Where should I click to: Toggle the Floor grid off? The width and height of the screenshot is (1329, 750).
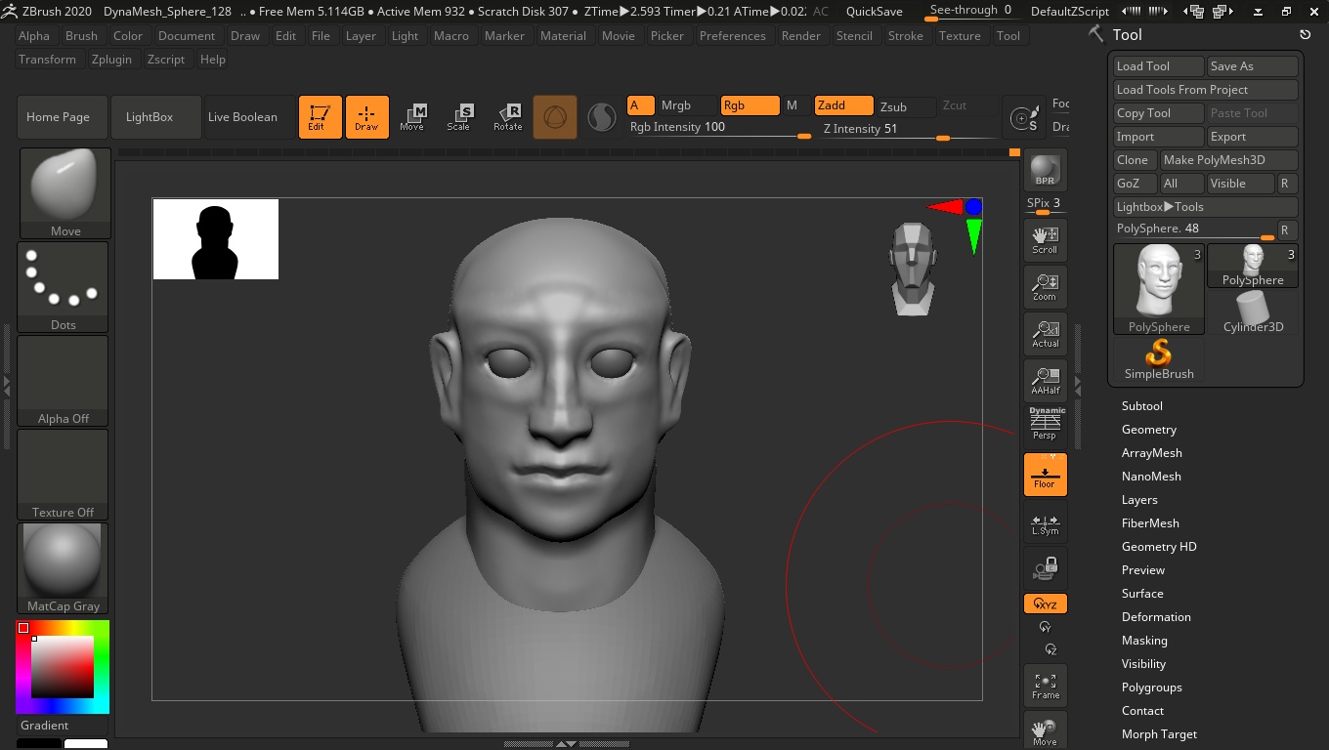pos(1045,475)
